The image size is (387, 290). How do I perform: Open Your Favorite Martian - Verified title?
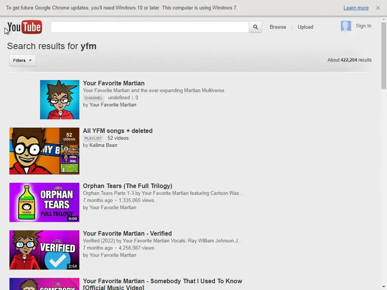tap(127, 233)
